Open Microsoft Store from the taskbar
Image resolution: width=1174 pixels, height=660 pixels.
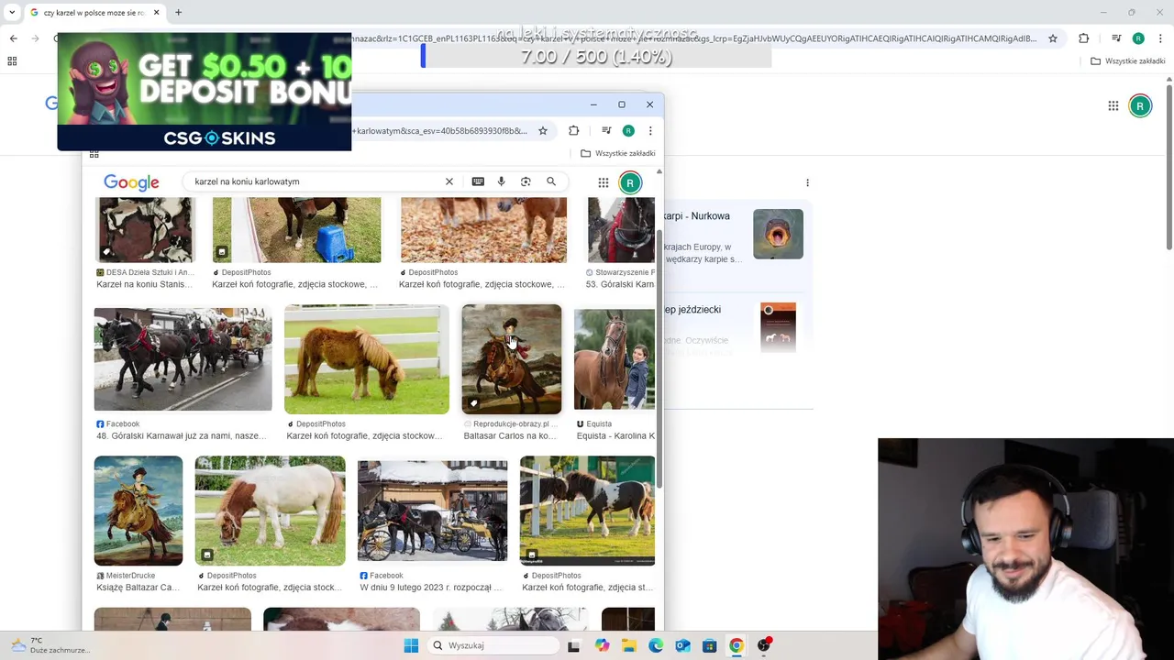coord(709,645)
